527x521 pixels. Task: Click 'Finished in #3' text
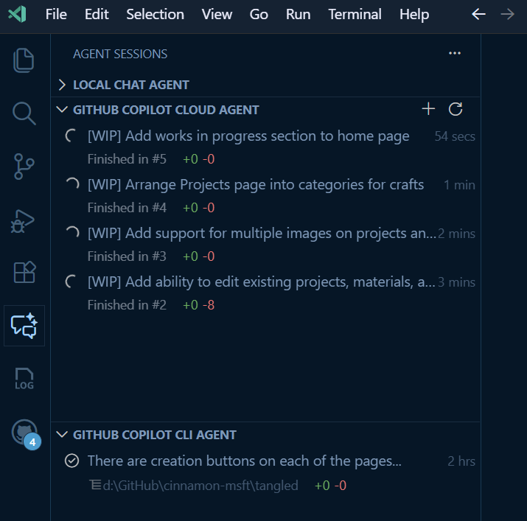tap(127, 256)
